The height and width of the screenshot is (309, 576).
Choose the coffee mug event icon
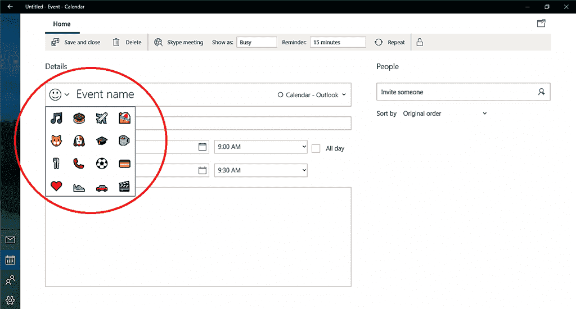124,140
